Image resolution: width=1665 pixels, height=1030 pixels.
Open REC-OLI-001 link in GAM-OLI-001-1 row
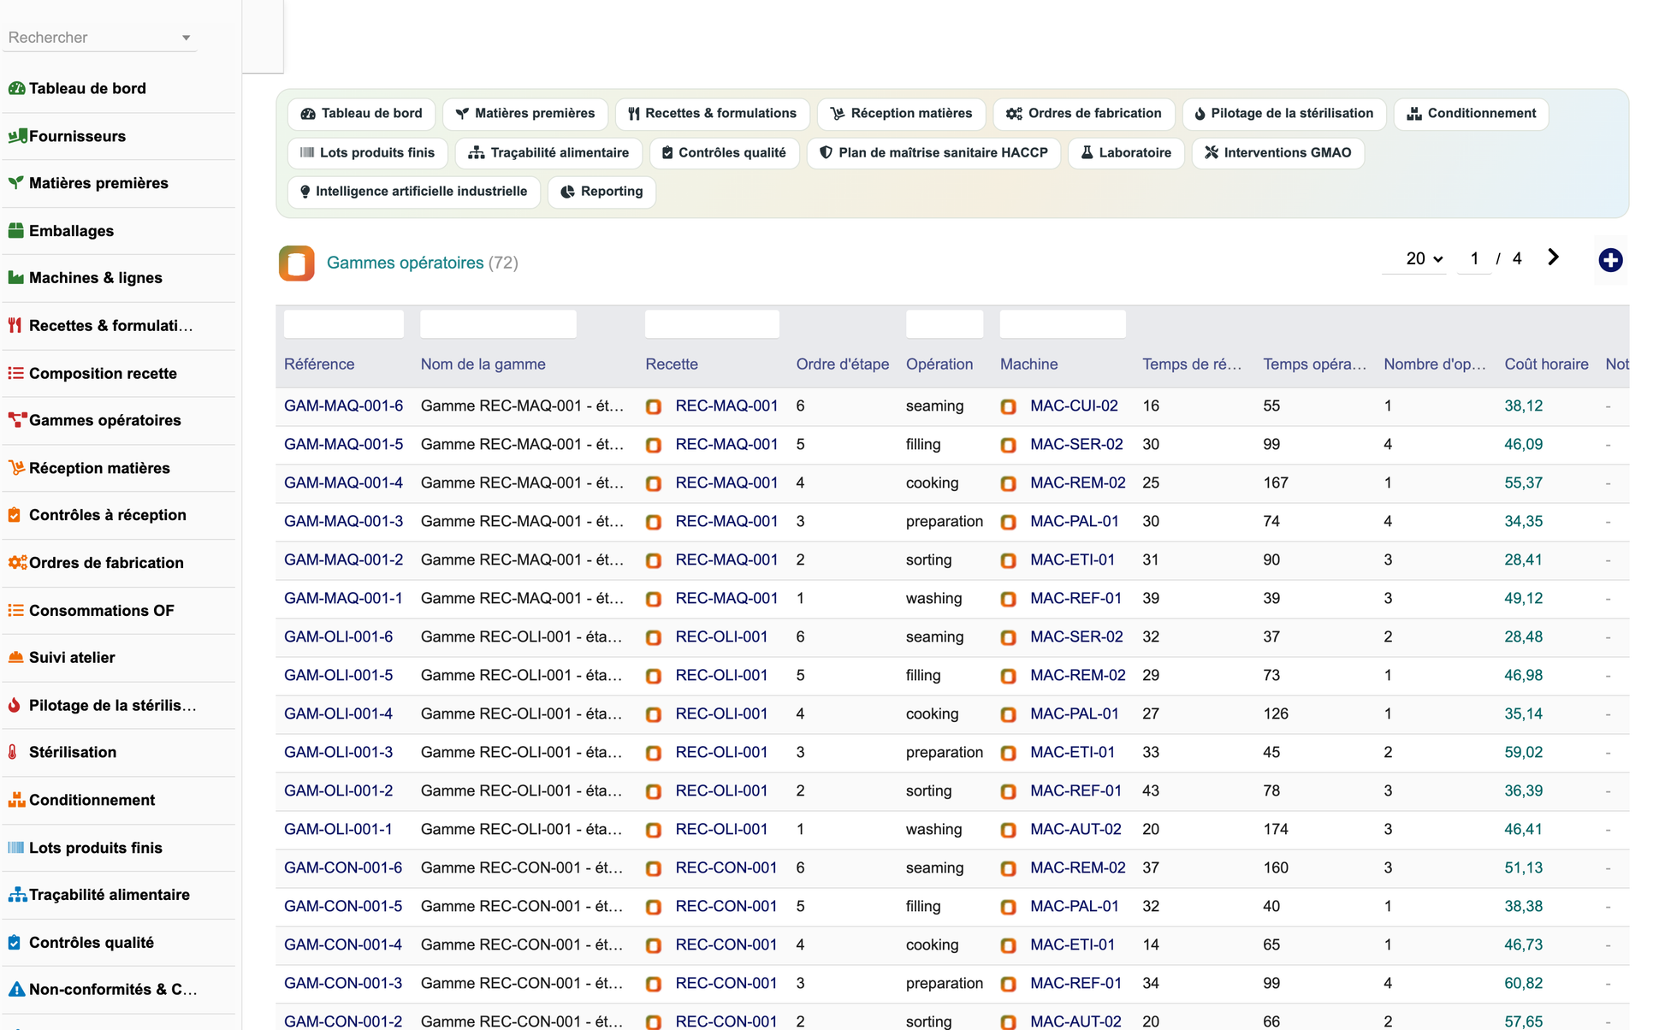coord(721,829)
